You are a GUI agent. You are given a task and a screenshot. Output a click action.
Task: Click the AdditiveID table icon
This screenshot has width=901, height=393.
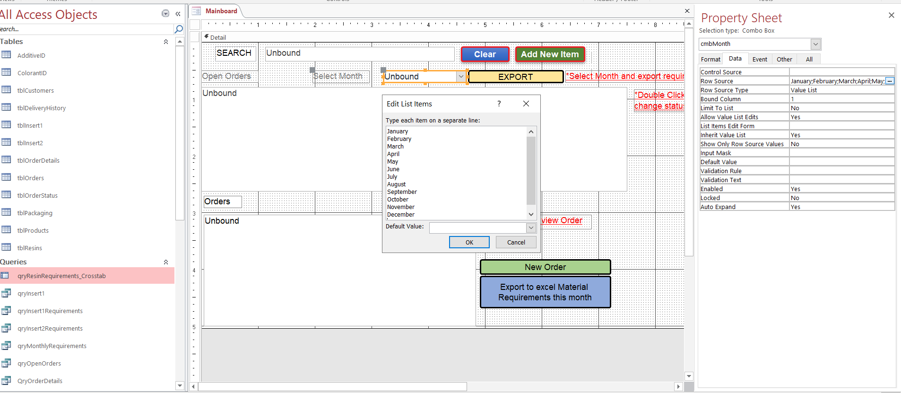coord(6,55)
